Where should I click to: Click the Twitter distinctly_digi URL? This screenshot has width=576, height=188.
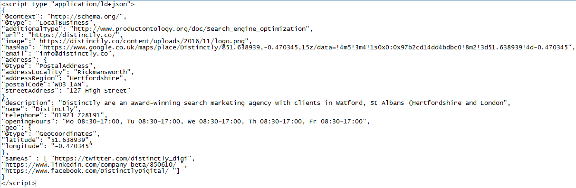[124, 158]
